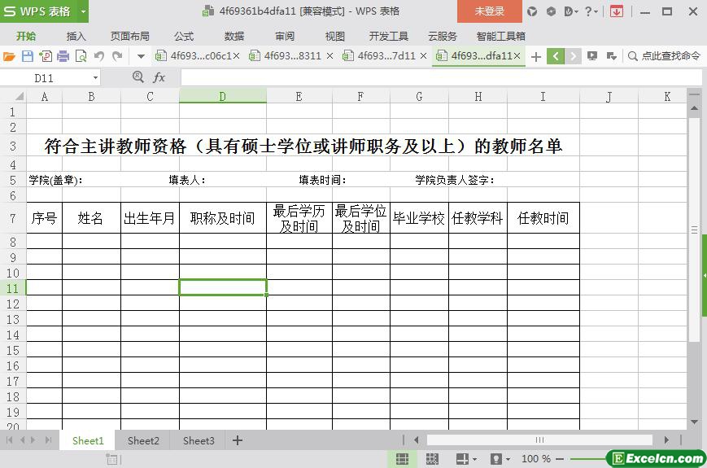
Task: Open the 审阅 ribbon tab
Action: 285,36
